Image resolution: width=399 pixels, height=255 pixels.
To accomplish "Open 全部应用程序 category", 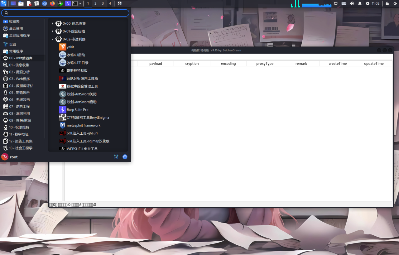I will [23, 35].
